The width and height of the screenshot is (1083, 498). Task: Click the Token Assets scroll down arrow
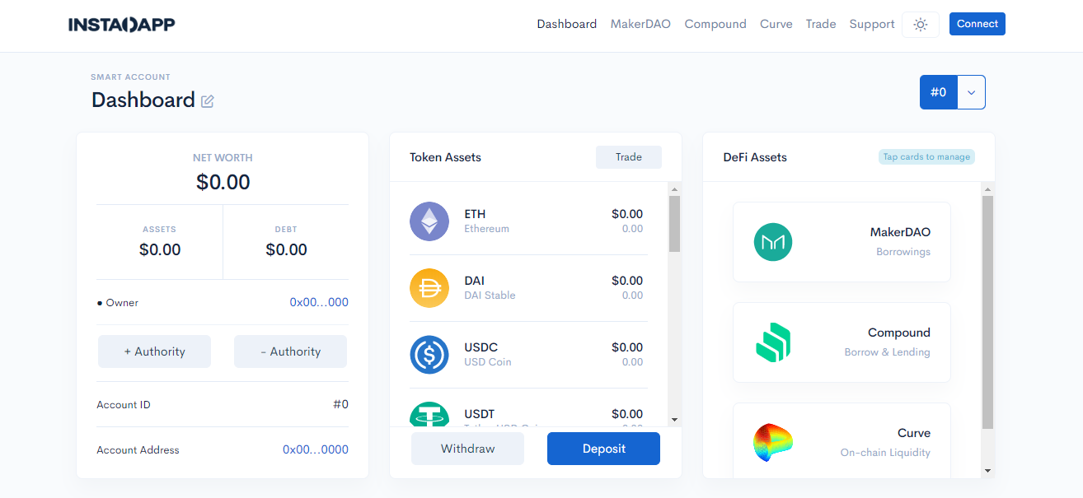coord(674,420)
